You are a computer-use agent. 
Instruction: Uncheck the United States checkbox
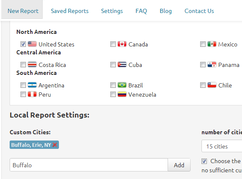click(23, 44)
